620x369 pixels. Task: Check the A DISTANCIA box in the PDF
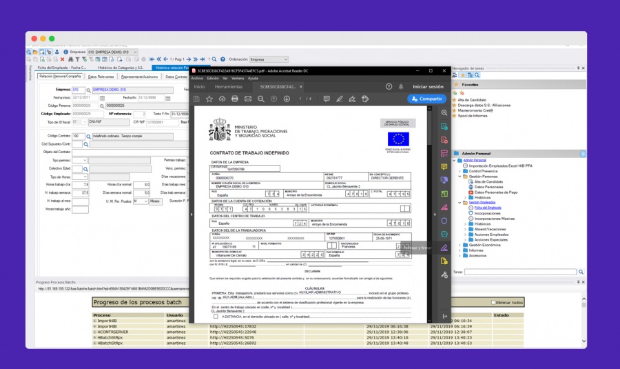coord(216,317)
